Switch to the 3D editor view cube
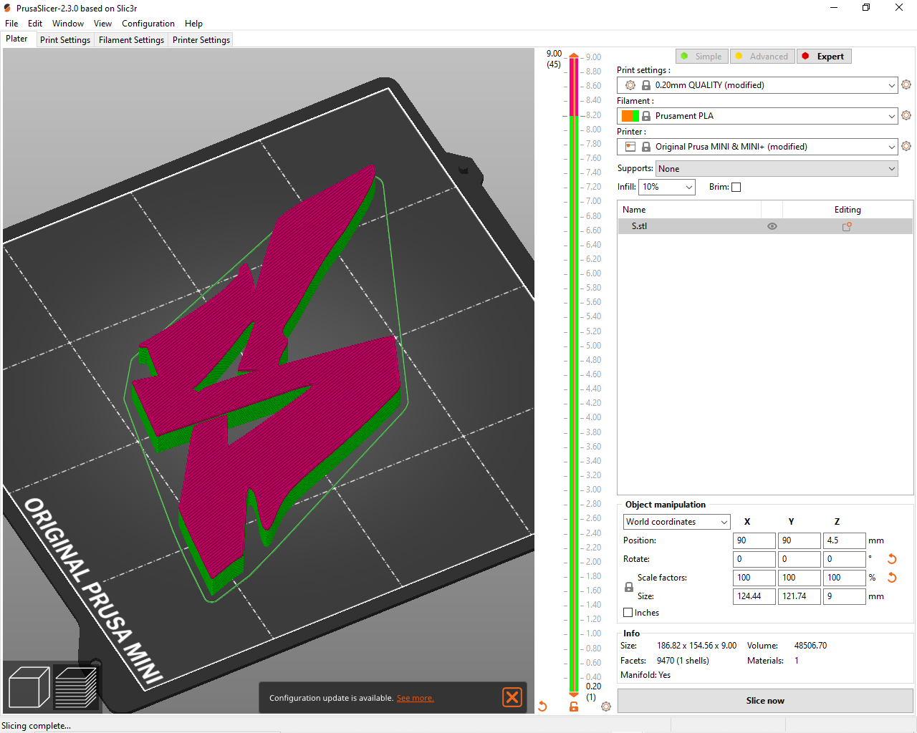 [x=29, y=687]
